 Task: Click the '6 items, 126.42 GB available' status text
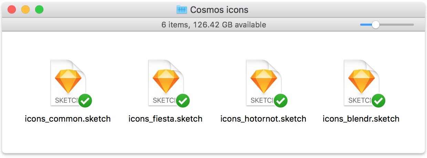214,25
